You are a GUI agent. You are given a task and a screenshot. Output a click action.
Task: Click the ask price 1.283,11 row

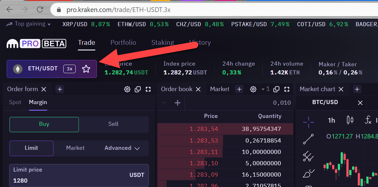click(225, 152)
